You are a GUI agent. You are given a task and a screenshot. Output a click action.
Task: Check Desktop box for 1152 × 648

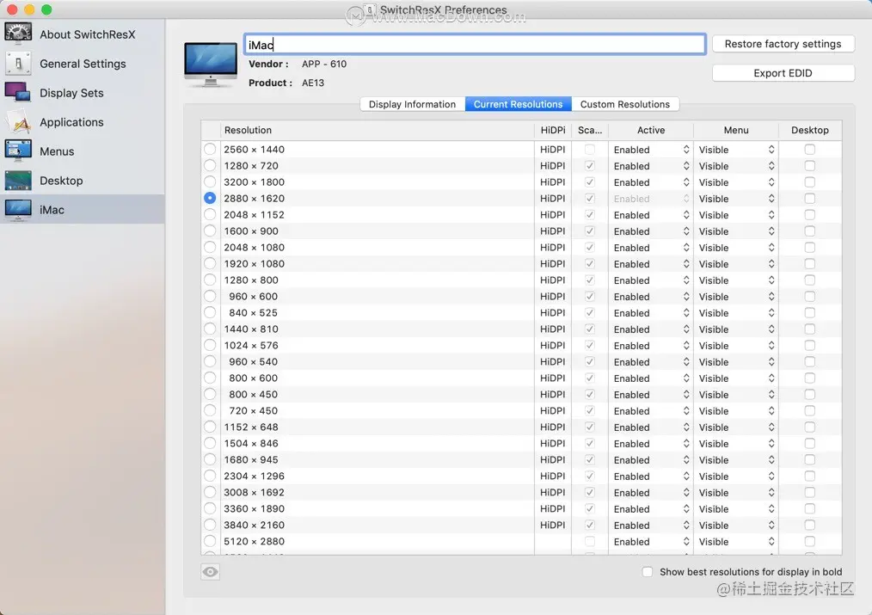click(x=810, y=427)
